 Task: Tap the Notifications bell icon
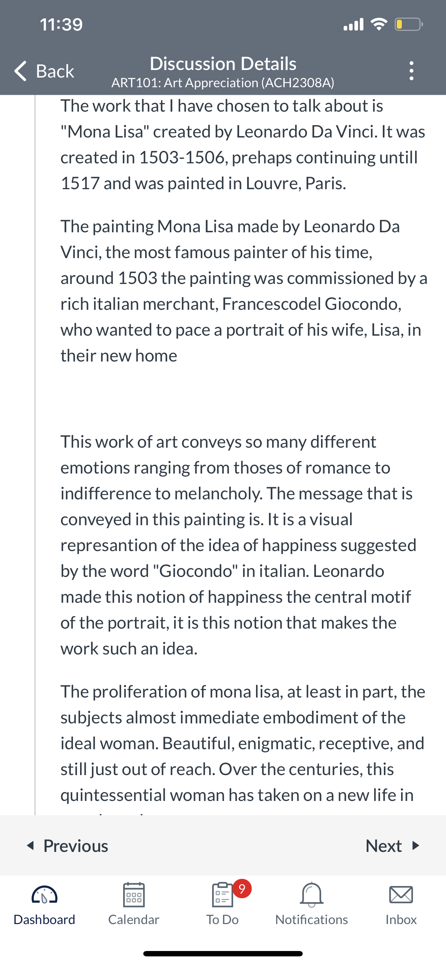tap(311, 895)
